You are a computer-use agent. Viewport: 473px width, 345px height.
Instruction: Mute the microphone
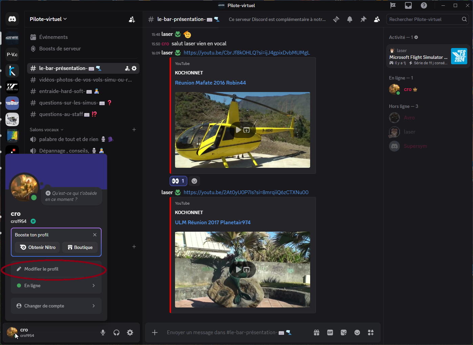coord(103,332)
